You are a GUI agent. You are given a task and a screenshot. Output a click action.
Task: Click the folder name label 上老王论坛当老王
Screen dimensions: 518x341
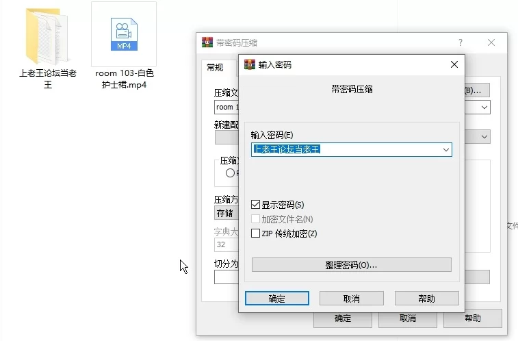click(48, 79)
